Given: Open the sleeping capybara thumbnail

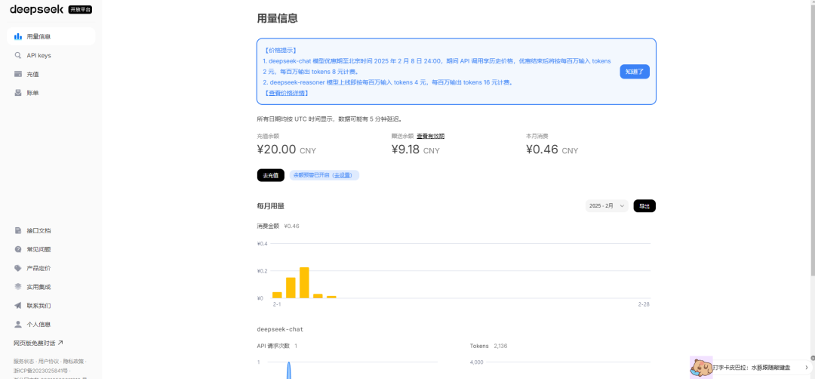Looking at the screenshot, I should click(700, 368).
